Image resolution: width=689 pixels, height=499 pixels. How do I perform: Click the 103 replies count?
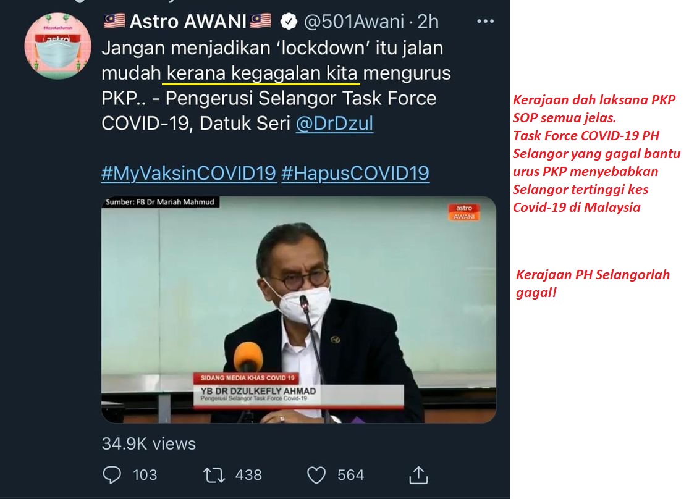(145, 475)
